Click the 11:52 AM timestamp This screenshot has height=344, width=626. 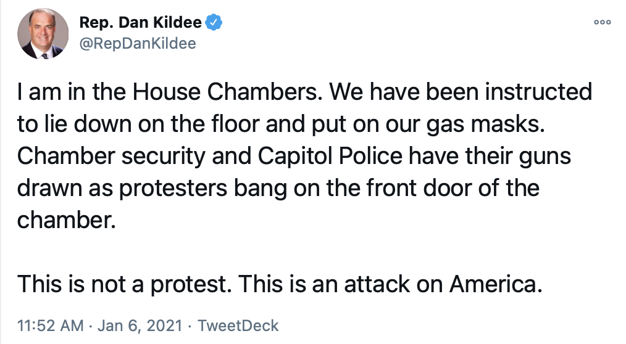[x=50, y=326]
